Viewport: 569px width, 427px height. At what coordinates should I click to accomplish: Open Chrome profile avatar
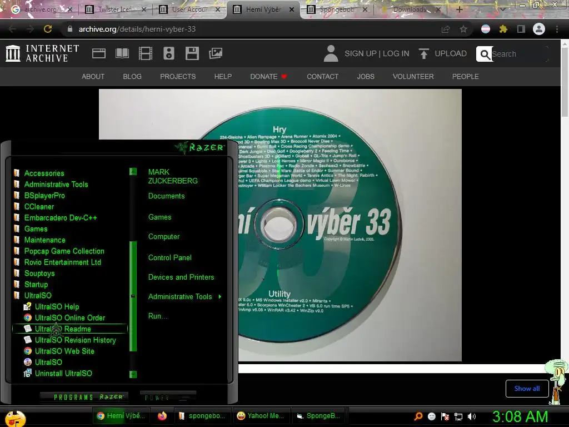539,29
